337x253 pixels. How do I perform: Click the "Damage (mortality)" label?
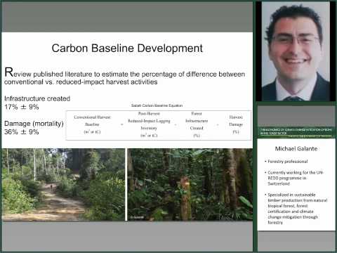[x=34, y=124]
